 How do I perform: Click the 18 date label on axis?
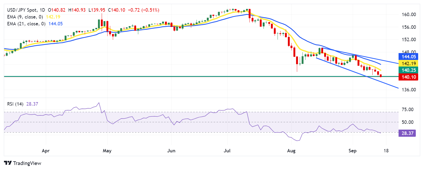[386, 151]
